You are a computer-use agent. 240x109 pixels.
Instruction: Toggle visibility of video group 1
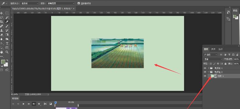[x=205, y=68]
